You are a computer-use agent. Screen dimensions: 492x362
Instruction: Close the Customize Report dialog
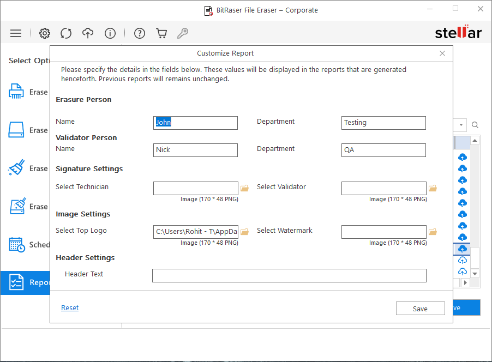[442, 53]
